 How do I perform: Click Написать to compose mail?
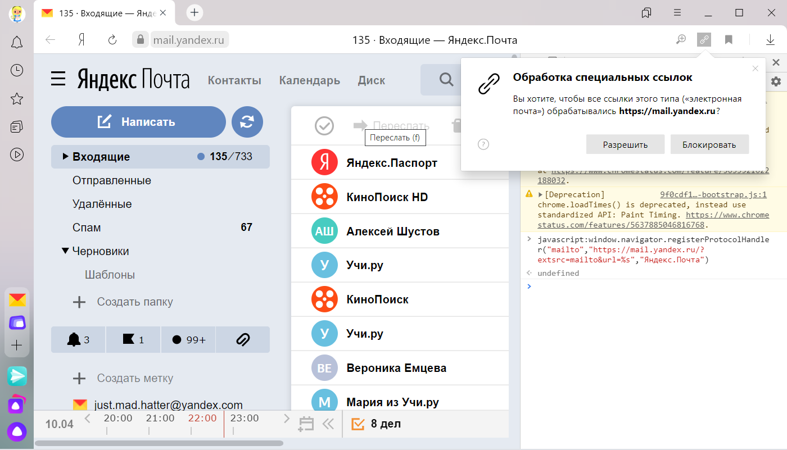(x=138, y=122)
